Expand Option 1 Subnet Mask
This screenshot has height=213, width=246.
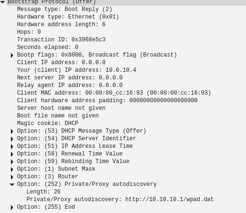click(x=12, y=169)
